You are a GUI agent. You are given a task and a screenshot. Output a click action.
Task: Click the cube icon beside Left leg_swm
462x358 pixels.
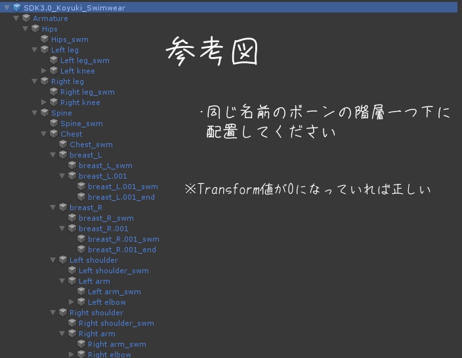[x=54, y=60]
